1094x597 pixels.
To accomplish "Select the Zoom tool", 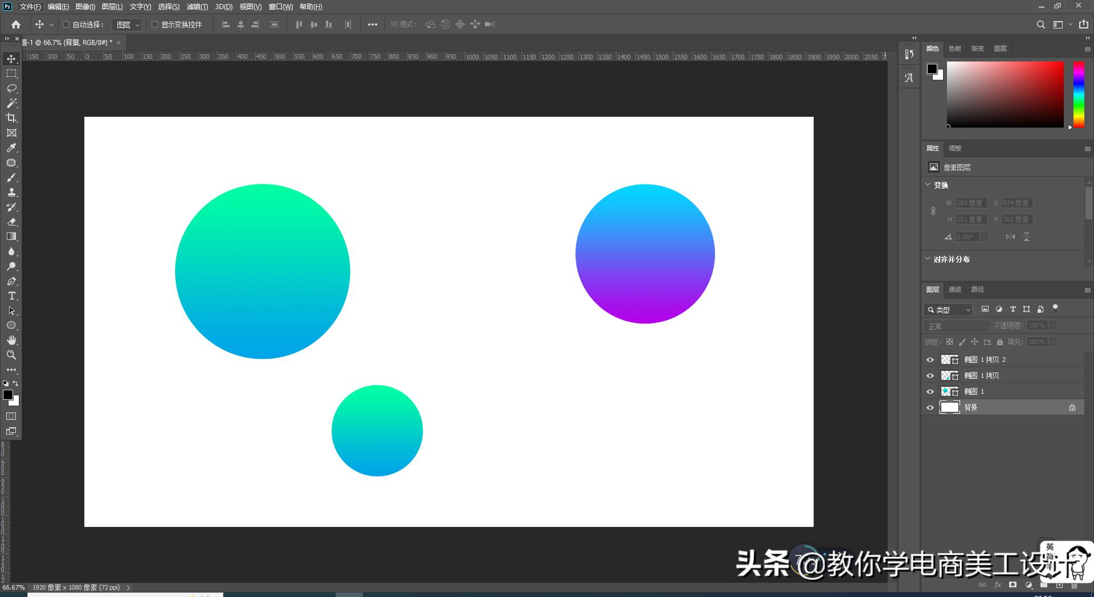I will [11, 355].
